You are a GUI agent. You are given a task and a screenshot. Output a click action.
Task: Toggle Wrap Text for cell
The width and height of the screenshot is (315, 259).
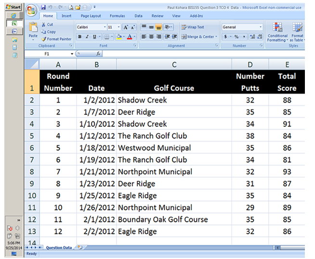pyautogui.click(x=193, y=27)
